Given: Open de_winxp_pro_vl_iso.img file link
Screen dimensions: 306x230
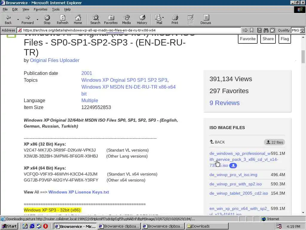Looking at the screenshot, I should tap(233, 175).
